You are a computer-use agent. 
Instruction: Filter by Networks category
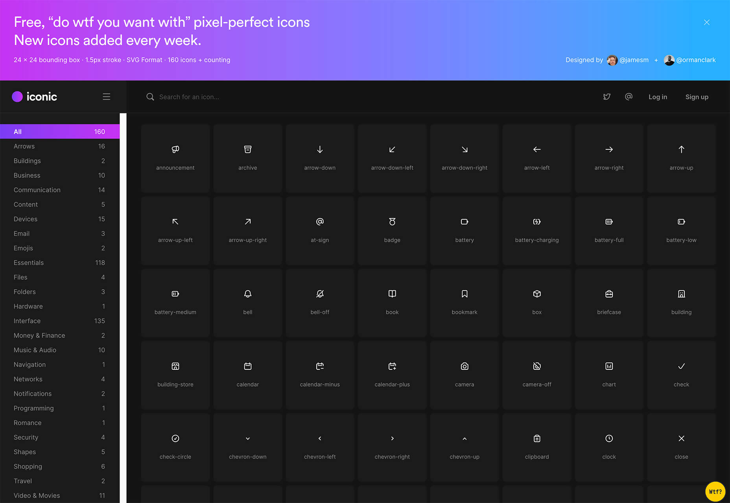pos(60,379)
